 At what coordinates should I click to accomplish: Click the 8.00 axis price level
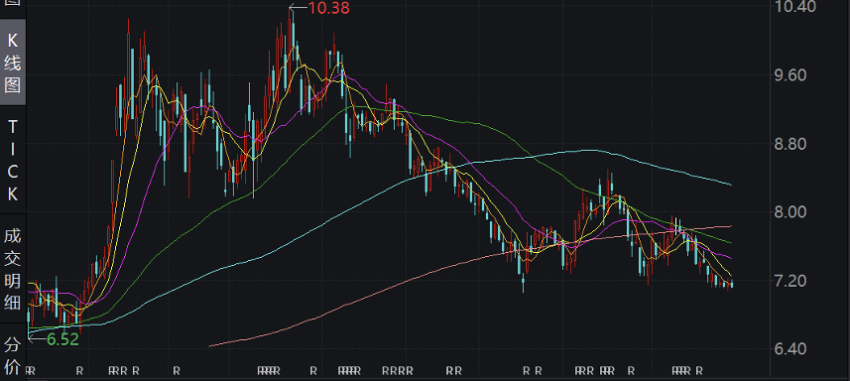click(x=796, y=212)
